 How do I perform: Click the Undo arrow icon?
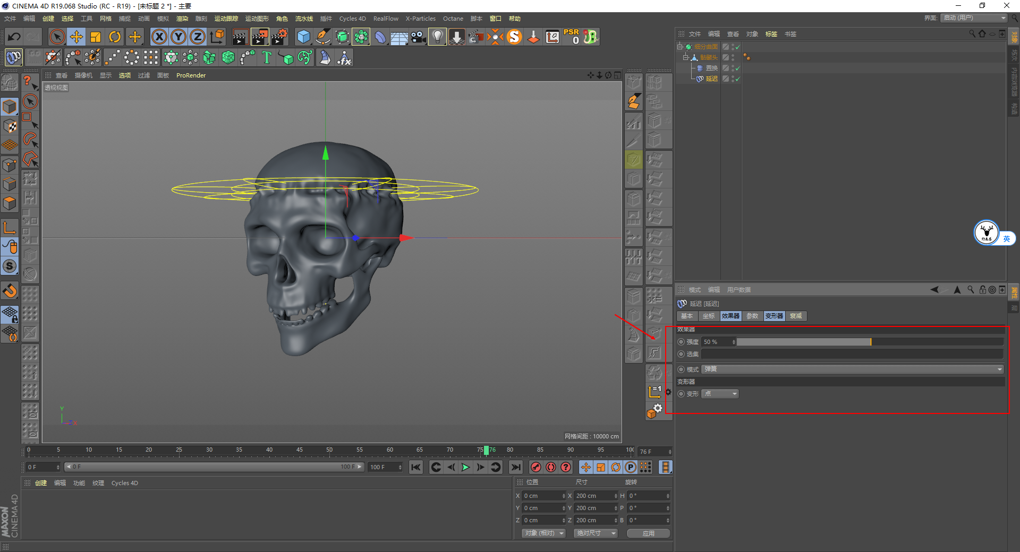pos(14,37)
